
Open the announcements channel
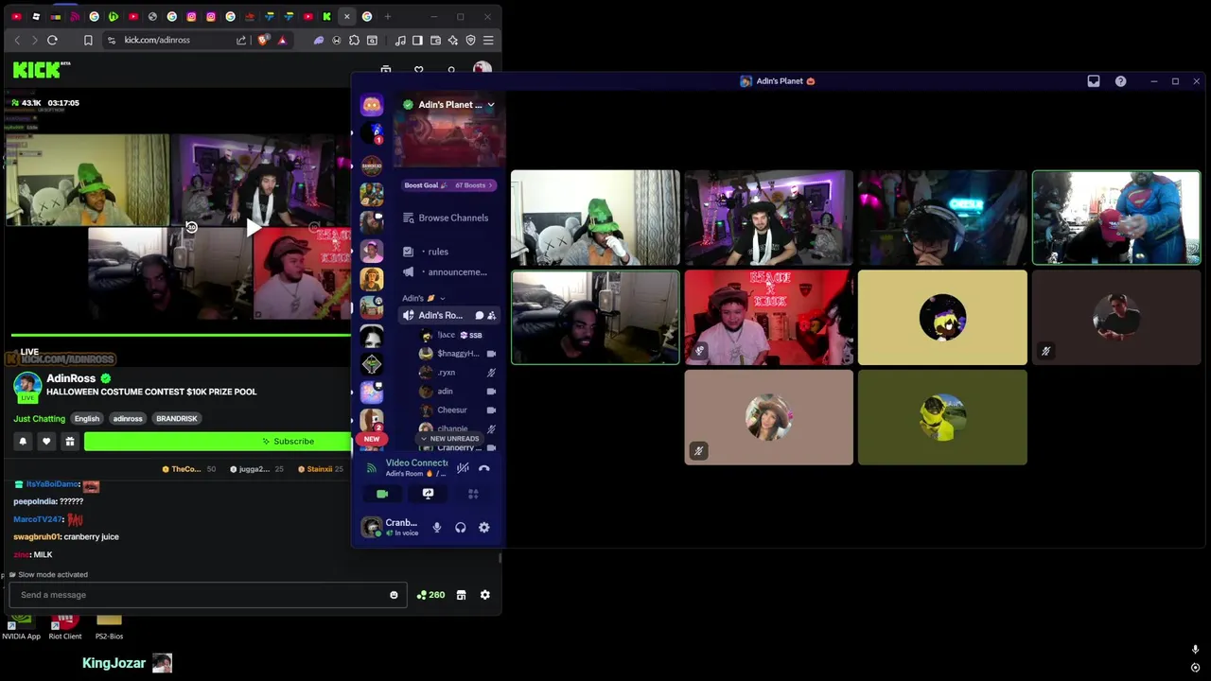(x=446, y=272)
